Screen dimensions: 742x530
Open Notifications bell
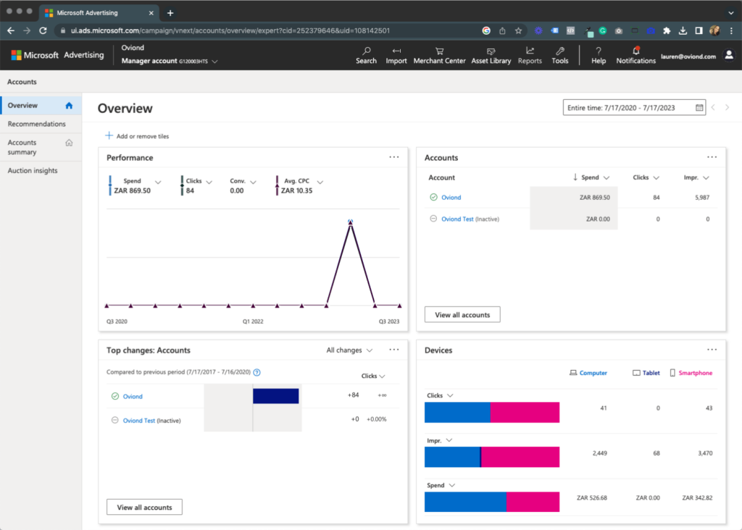point(635,55)
